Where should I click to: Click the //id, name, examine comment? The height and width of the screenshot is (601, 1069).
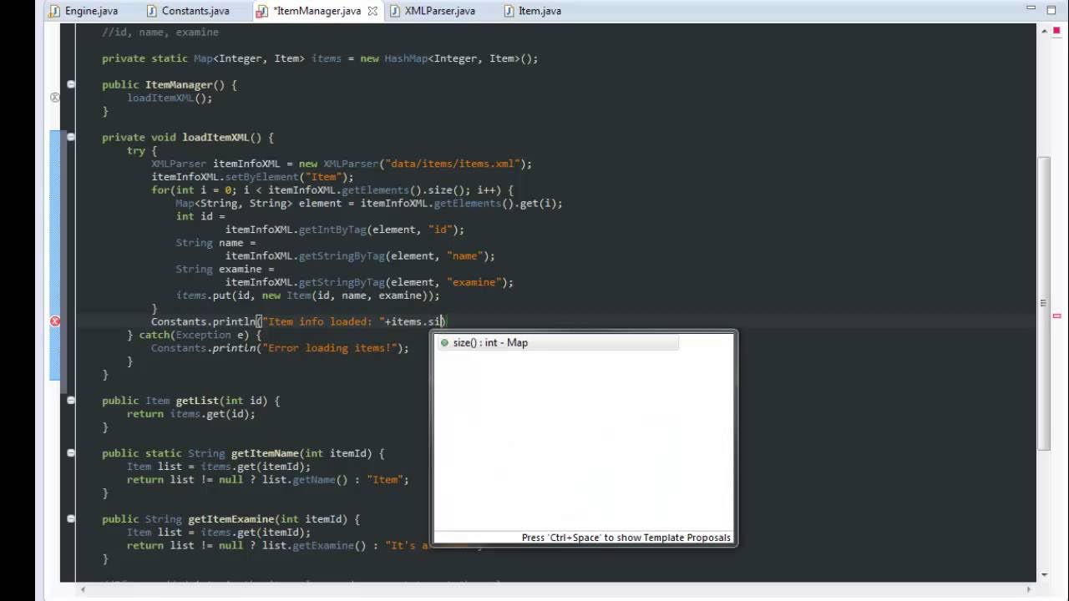(160, 32)
